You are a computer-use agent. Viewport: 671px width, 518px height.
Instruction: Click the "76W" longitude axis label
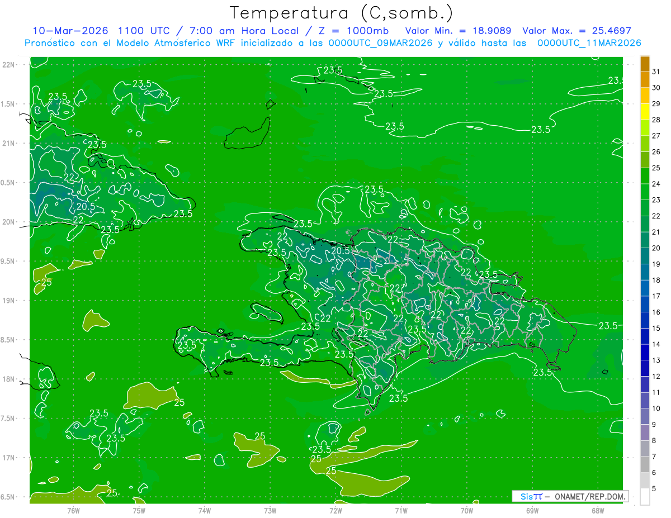click(73, 510)
